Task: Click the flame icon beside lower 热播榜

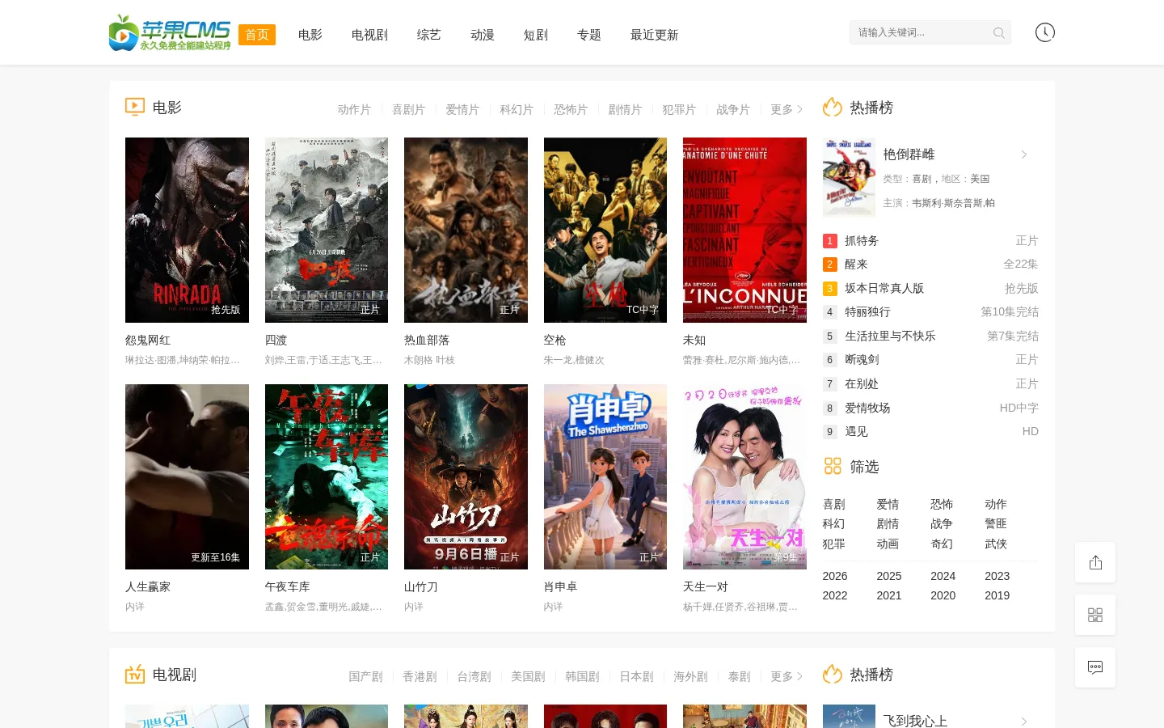Action: [833, 675]
